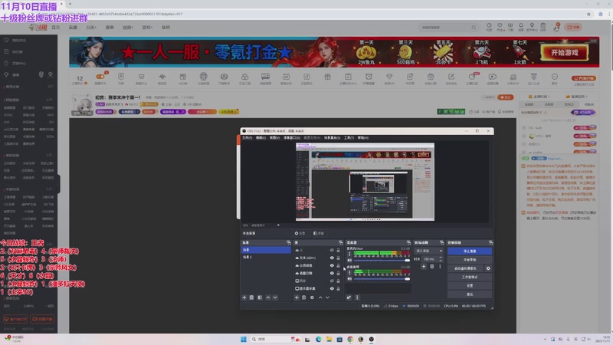Open the bell notifications icon in site header
Viewport: 613px width, 345px height.
(x=521, y=26)
